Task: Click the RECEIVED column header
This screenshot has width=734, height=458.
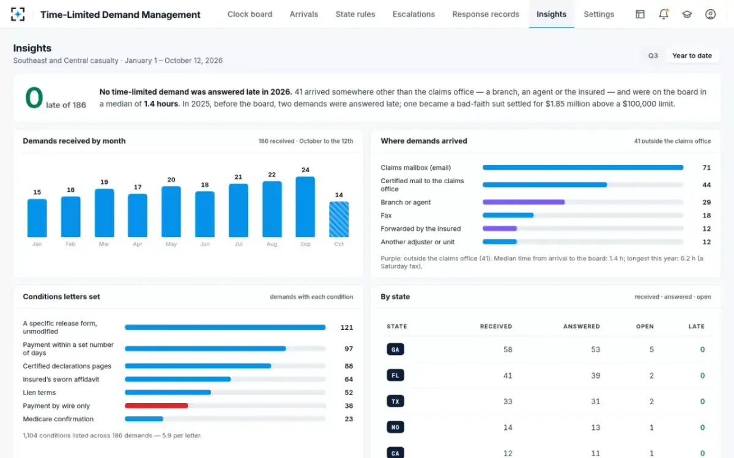Action: pyautogui.click(x=496, y=327)
